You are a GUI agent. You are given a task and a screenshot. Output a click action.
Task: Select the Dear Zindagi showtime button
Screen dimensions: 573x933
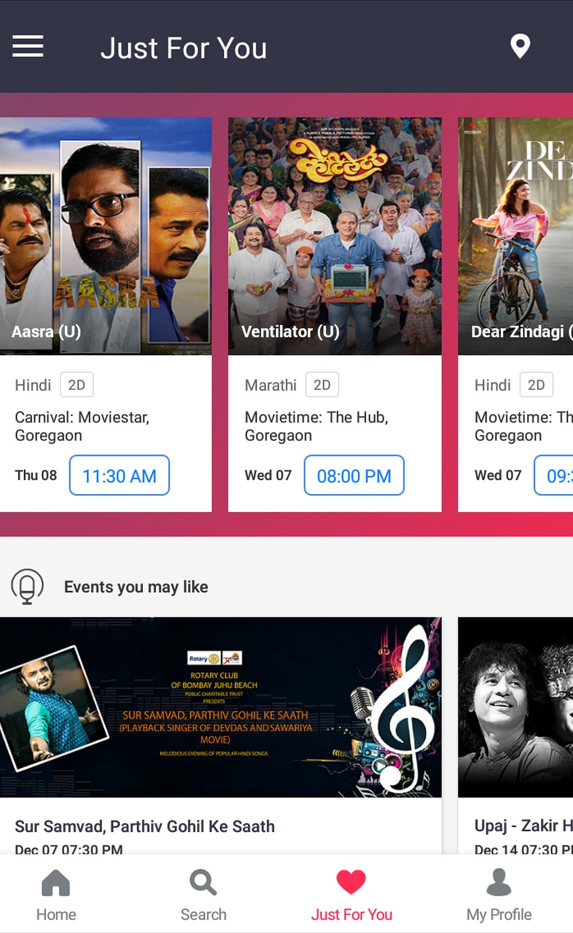pyautogui.click(x=554, y=475)
